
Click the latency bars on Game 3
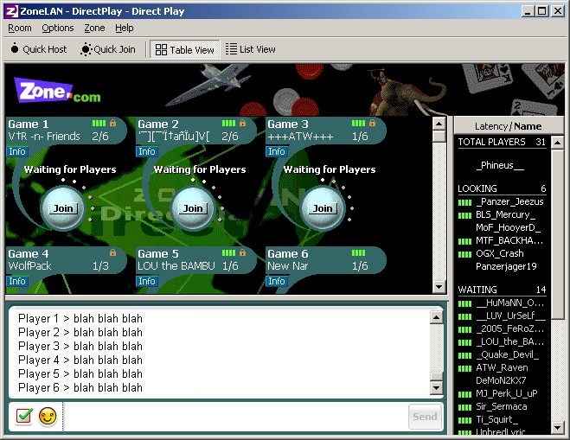coord(358,123)
